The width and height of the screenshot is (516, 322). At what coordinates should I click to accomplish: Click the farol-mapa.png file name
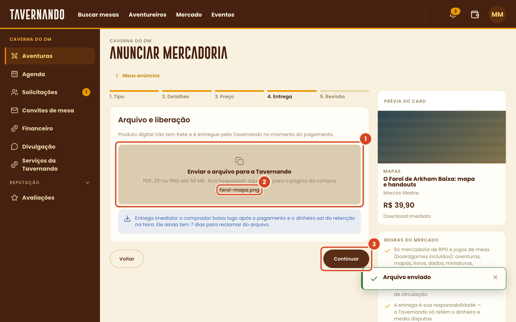tap(239, 190)
